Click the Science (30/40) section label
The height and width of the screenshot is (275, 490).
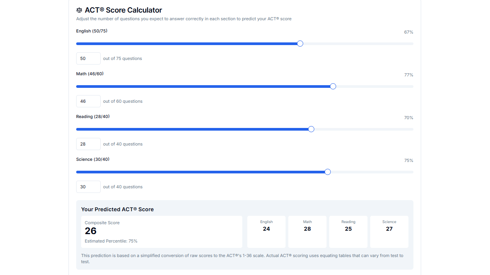point(93,159)
